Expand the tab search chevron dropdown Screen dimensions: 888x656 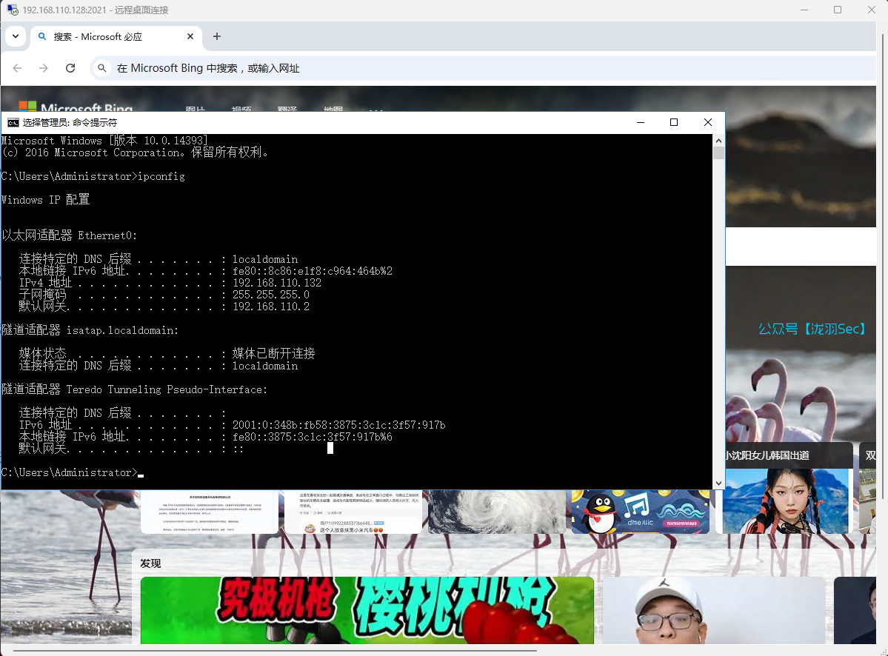coord(15,36)
